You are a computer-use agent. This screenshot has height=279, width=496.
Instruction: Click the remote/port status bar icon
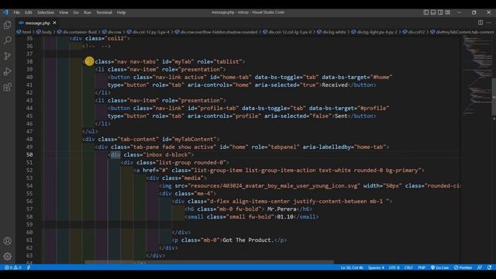29,267
